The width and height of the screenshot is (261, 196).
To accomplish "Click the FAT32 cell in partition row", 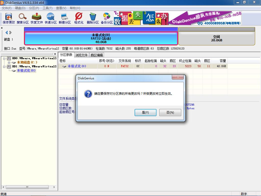I will (x=125, y=66).
